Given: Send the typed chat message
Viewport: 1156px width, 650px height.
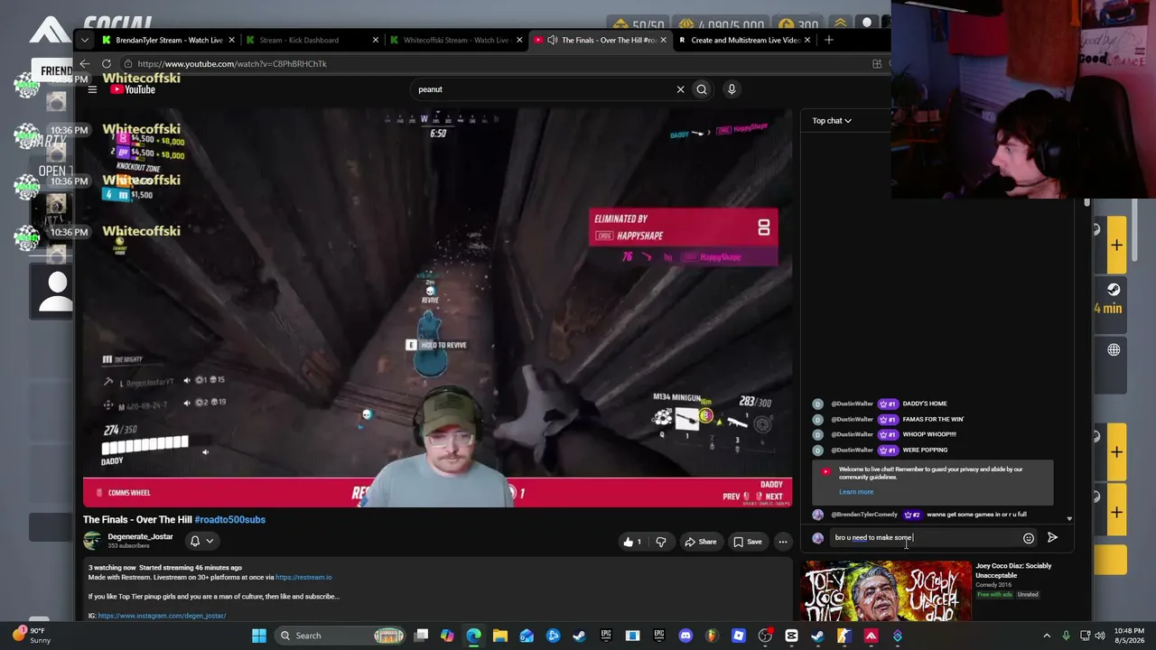Looking at the screenshot, I should coord(1052,538).
